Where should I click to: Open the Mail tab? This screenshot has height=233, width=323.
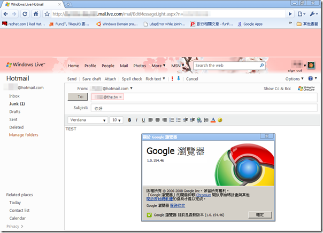[124, 66]
